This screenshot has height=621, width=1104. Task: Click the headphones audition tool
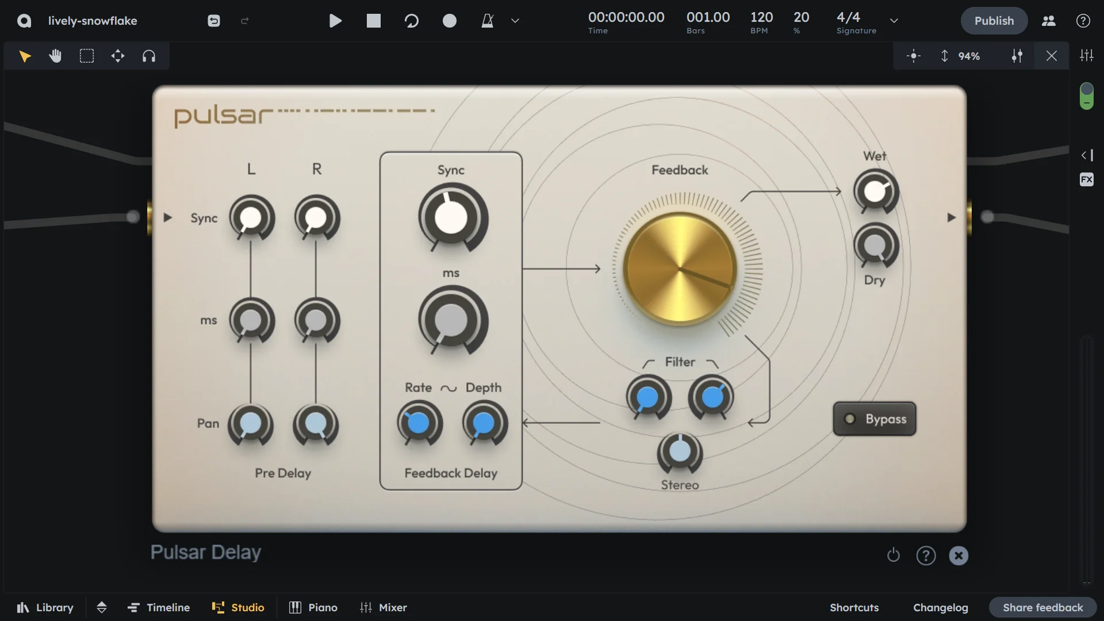pyautogui.click(x=149, y=56)
